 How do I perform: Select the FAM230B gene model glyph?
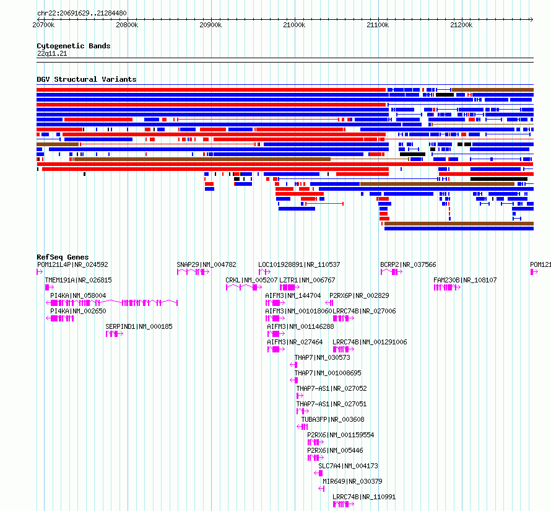pos(447,287)
